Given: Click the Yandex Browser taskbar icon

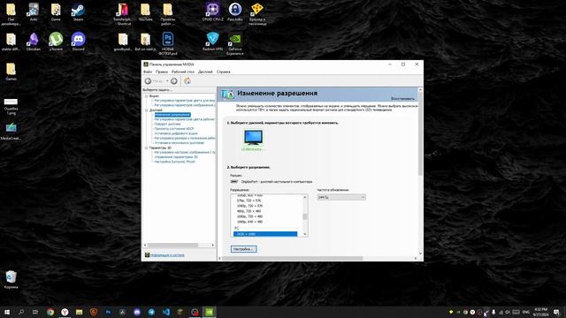Looking at the screenshot, I should tap(65, 312).
